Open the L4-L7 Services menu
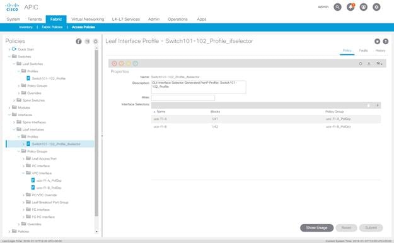Screen dimensions: 394x243 125,19
